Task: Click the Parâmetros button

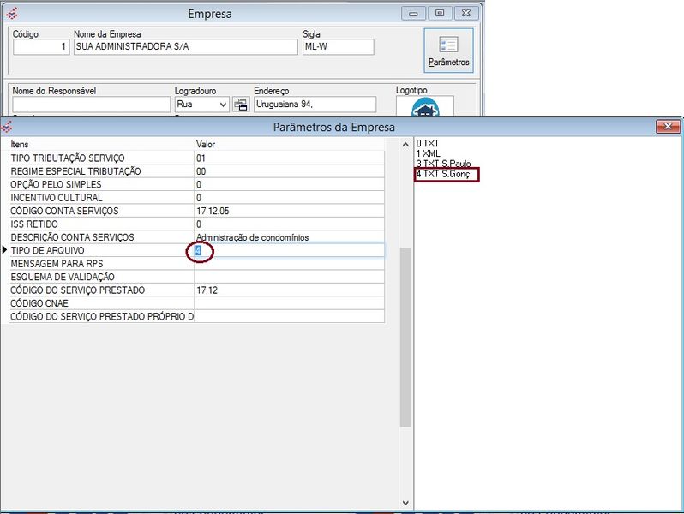Action: tap(448, 51)
